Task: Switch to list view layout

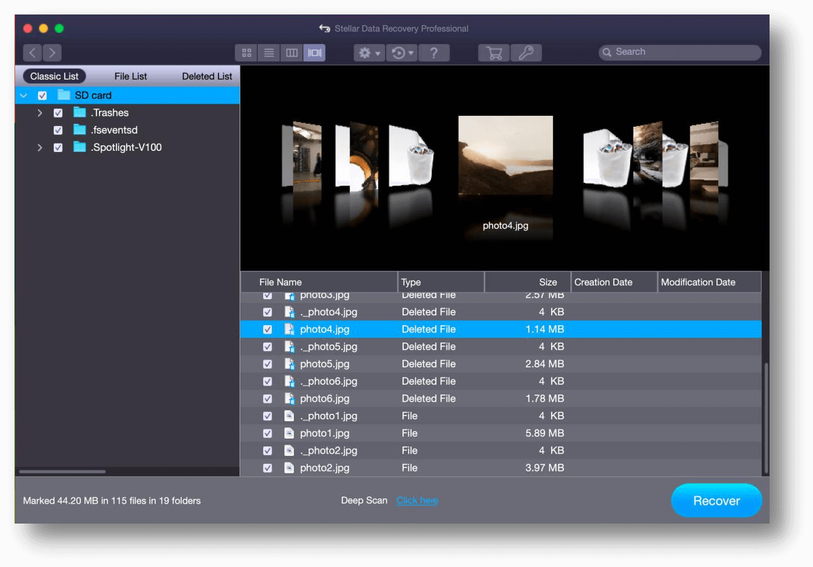Action: pyautogui.click(x=269, y=52)
